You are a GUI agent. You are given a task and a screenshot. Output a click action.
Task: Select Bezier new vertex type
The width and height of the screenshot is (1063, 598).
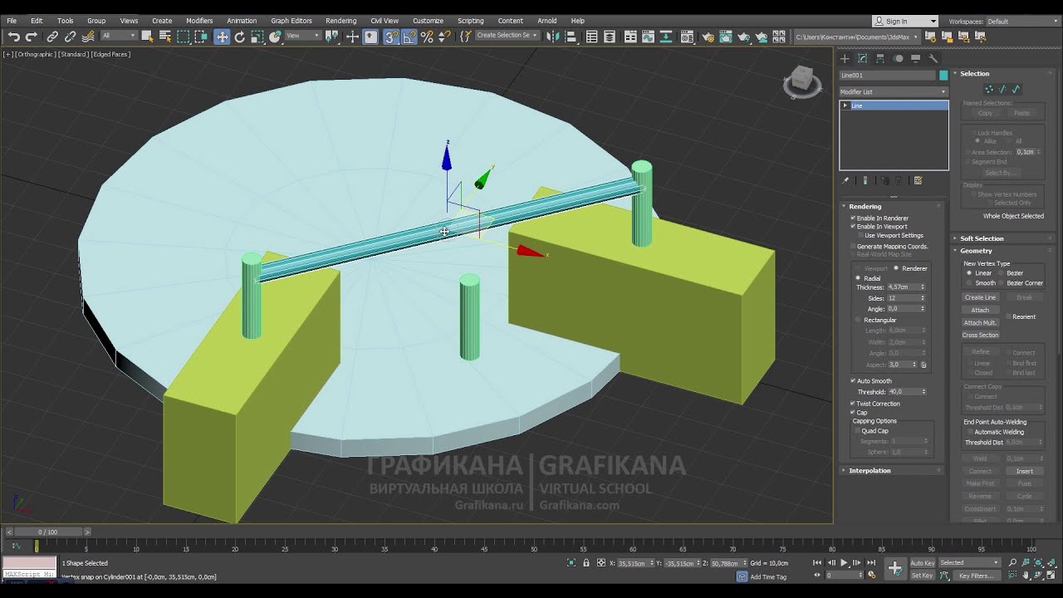(1001, 273)
